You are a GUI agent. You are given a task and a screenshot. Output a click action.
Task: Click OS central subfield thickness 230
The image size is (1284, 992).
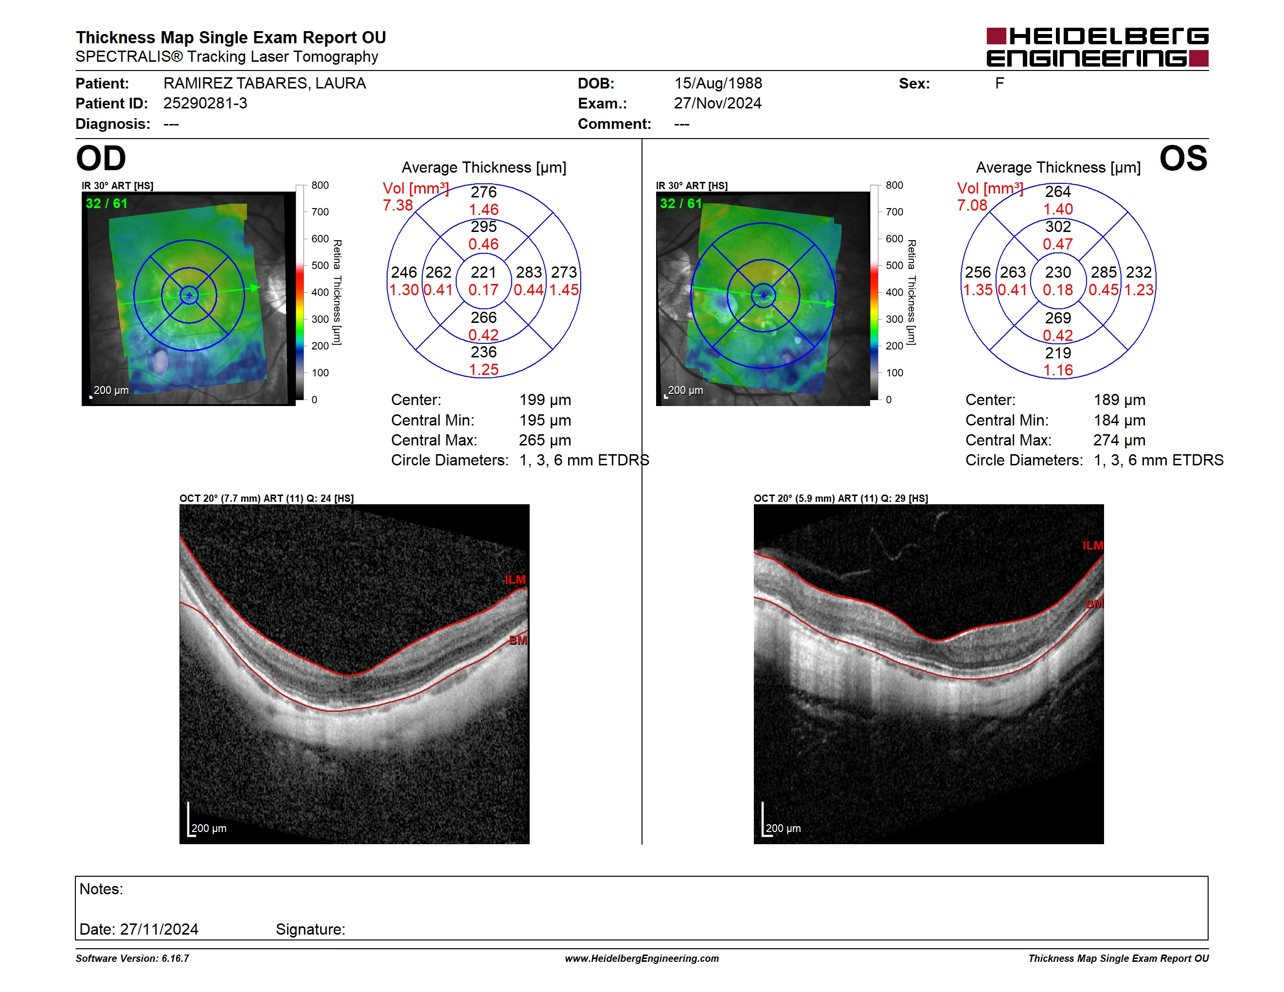point(1058,272)
